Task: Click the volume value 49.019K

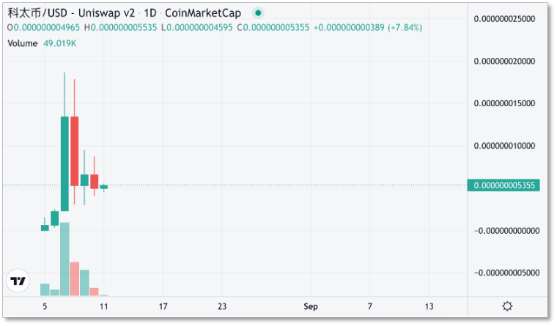Action: 59,43
